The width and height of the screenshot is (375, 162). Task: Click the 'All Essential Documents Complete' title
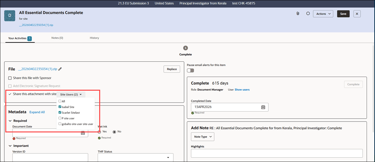[51, 13]
